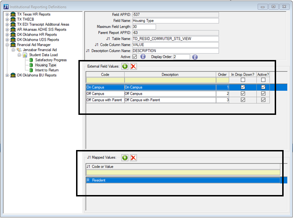This screenshot has width=293, height=218.
Task: Toggle Active for Off Campus with Parent
Action: [x=263, y=100]
